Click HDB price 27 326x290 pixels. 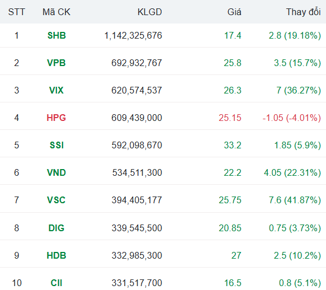pyautogui.click(x=237, y=256)
